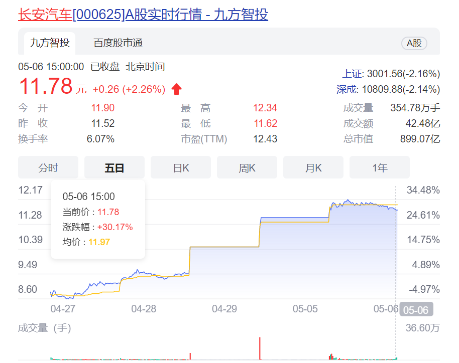Image resolution: width=459 pixels, height=363 pixels.
Task: Click the tallest red volume bar
Action: click(x=260, y=348)
